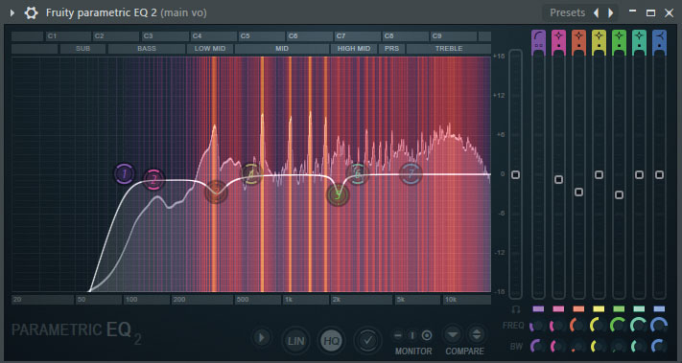The image size is (682, 363).
Task: Enable the checkmark view option button
Action: pos(368,341)
